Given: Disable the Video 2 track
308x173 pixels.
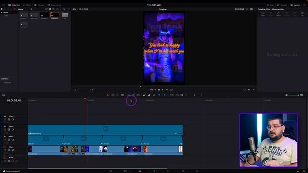Looking at the screenshot, I should [13, 140].
